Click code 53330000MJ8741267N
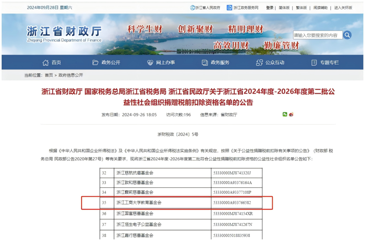Image resolution: width=365 pixels, height=241 pixels. click(x=233, y=224)
